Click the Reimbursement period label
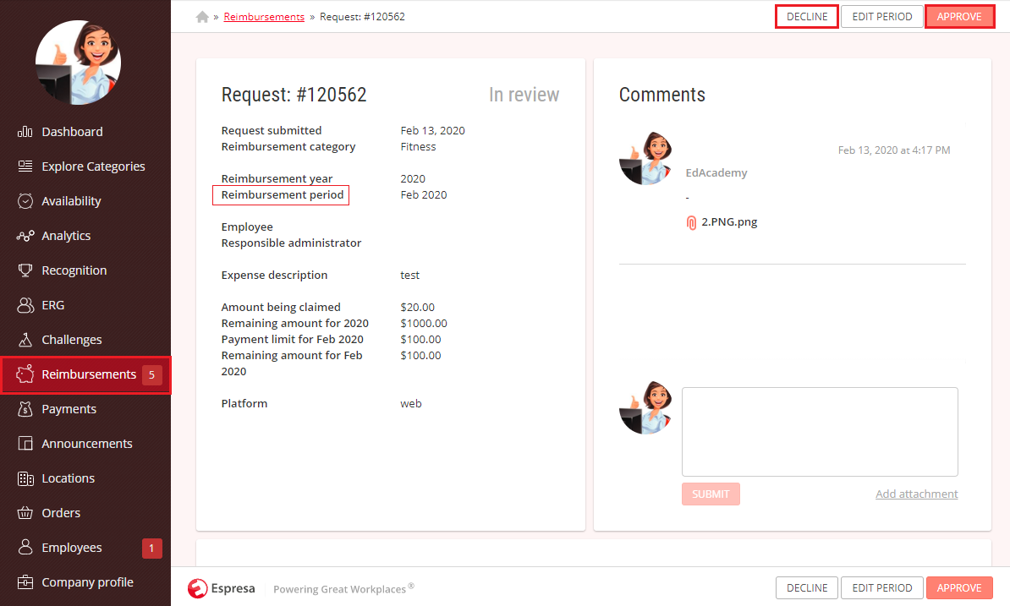1010x606 pixels. point(283,195)
